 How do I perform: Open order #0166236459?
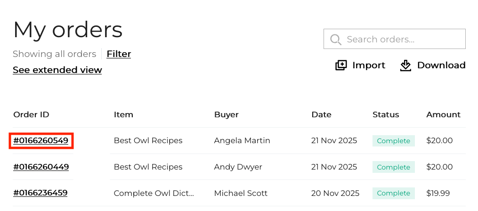41,193
